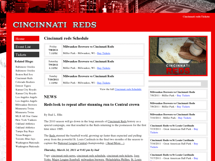215x161 pixels.
Task: Open the Cincinnati Reds related blog link
Action: click(x=24, y=78)
